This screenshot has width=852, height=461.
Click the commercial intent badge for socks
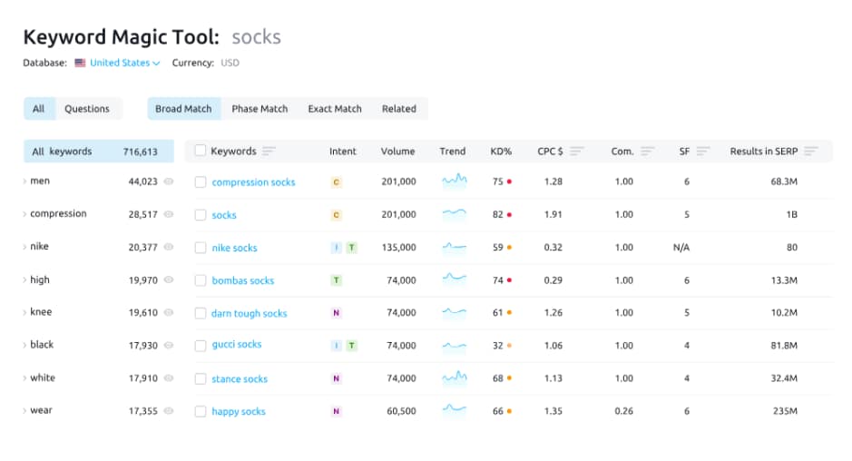(336, 215)
